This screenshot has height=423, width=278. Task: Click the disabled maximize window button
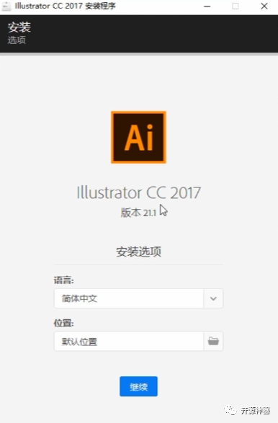(x=236, y=6)
